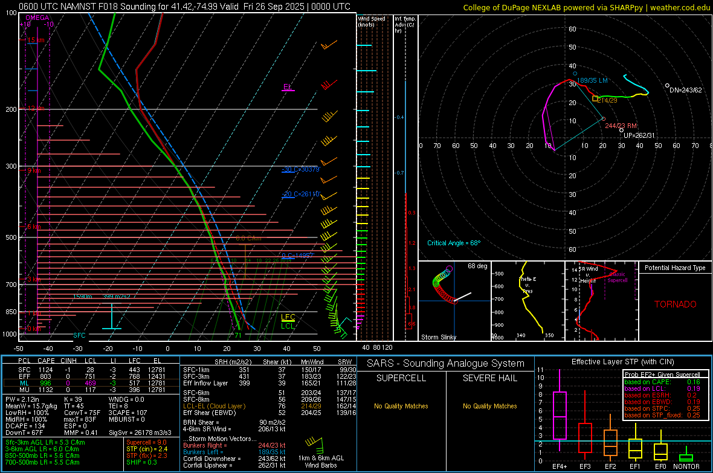
Task: Click the 'Critical Angle = 68°' text
Action: click(453, 243)
